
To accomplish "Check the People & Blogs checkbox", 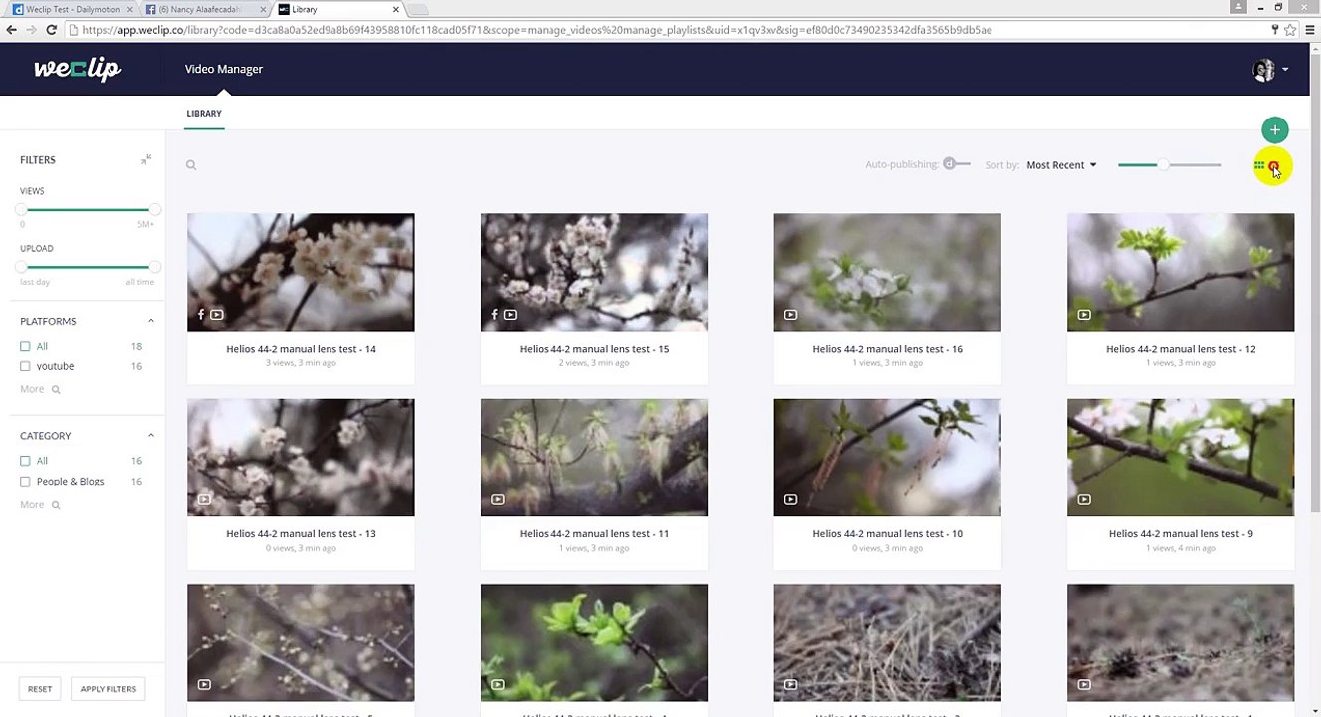I will (x=25, y=482).
